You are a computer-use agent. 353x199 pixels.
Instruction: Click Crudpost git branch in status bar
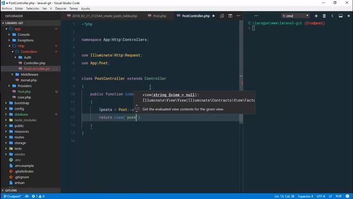(x=12, y=196)
